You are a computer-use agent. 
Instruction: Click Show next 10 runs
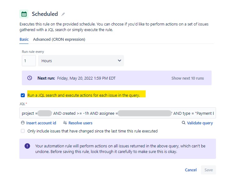point(188,78)
